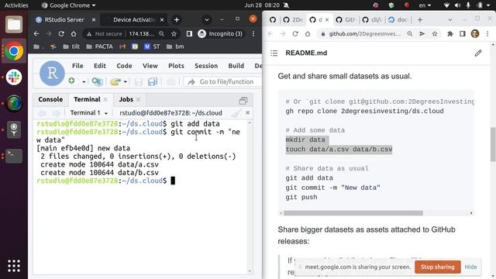This screenshot has height=279, width=496.
Task: Open Files app in Ubuntu dock
Action: (x=14, y=24)
